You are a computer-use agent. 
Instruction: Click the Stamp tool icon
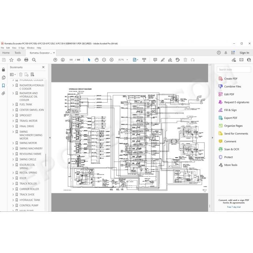[178, 60]
